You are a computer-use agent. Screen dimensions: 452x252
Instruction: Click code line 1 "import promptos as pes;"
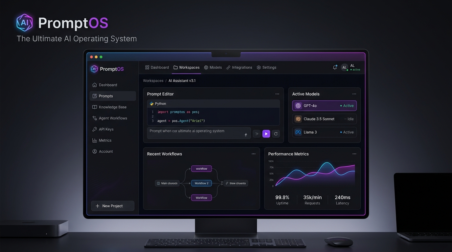click(x=178, y=112)
